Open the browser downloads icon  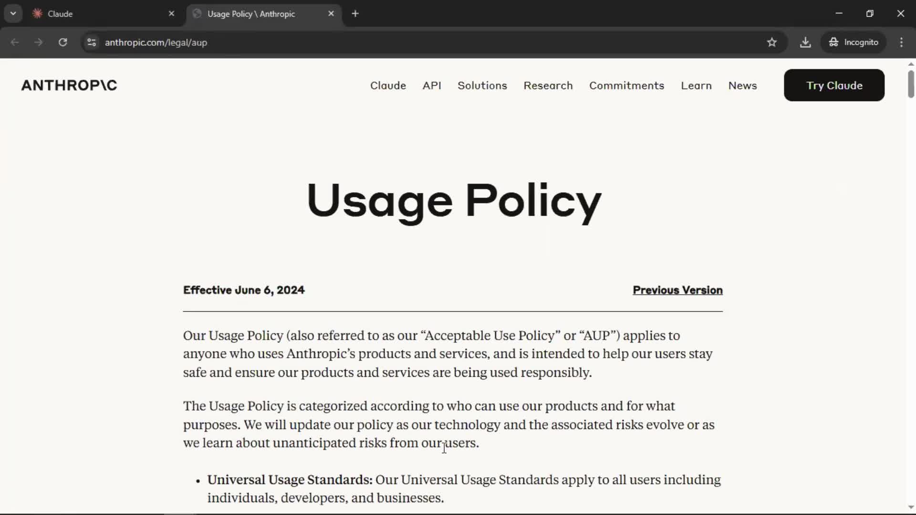point(805,42)
